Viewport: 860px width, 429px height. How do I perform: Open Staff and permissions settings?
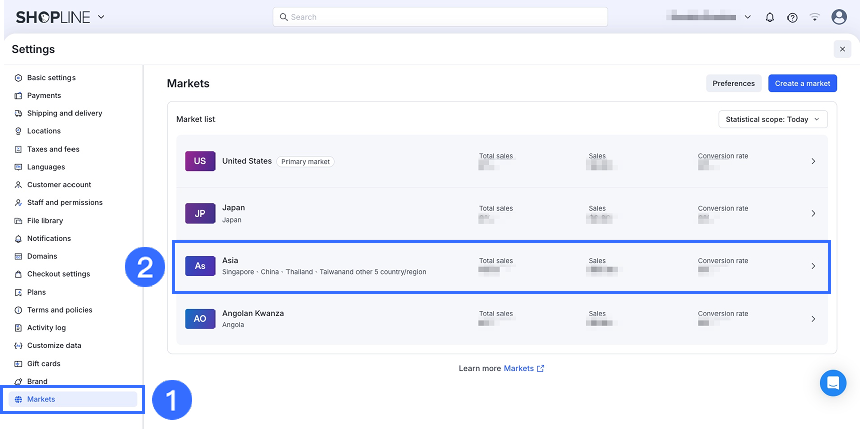(64, 202)
